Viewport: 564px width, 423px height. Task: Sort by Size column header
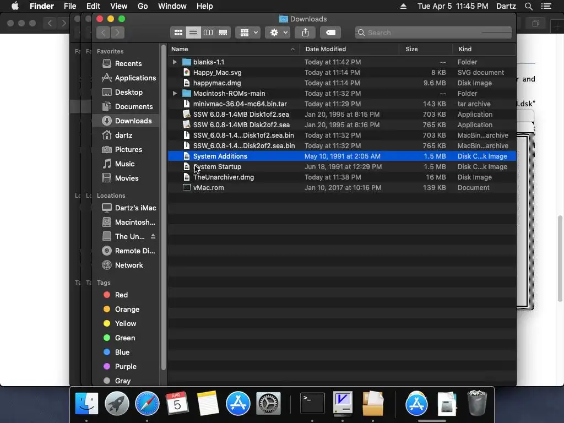pyautogui.click(x=426, y=49)
